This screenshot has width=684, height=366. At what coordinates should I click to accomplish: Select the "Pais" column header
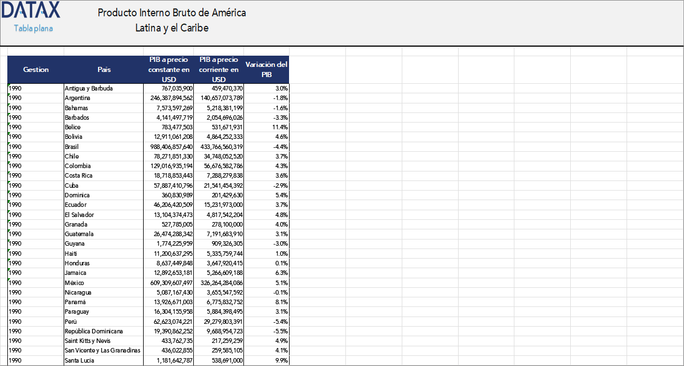pyautogui.click(x=103, y=69)
